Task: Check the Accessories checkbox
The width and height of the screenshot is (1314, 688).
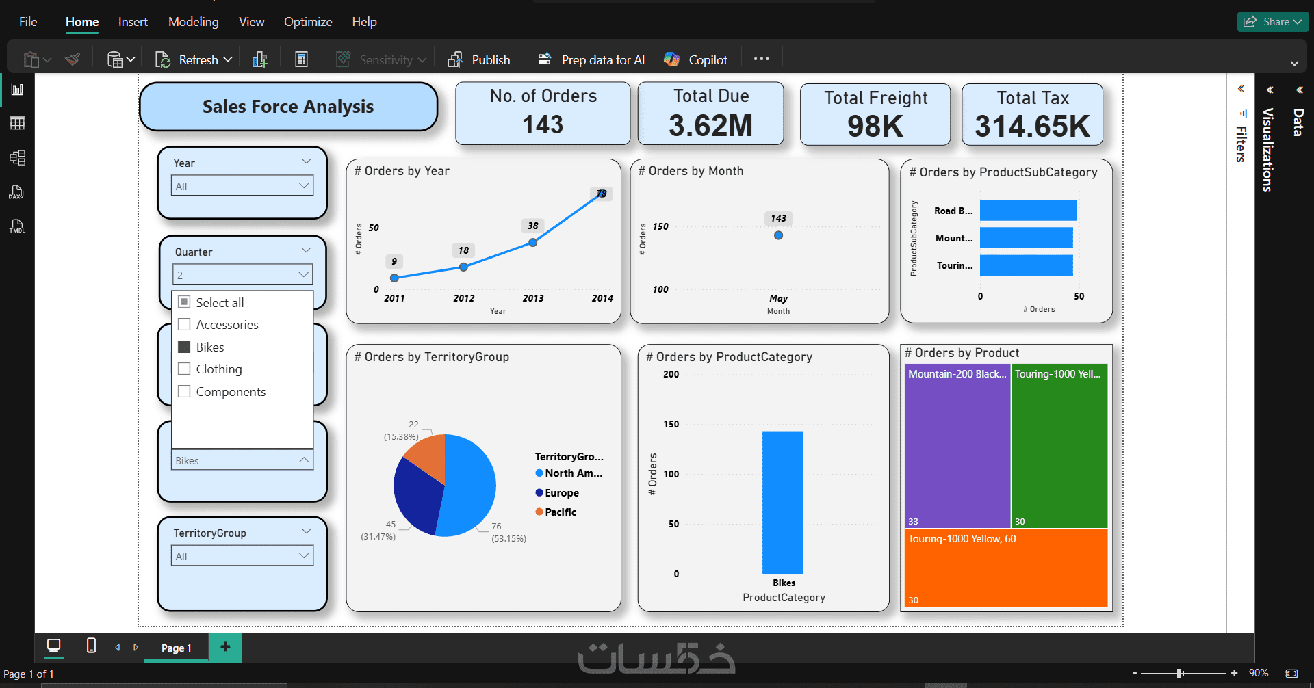Action: [x=184, y=324]
